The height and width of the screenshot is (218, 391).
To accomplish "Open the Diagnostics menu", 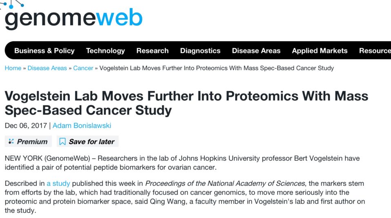I will (x=200, y=51).
